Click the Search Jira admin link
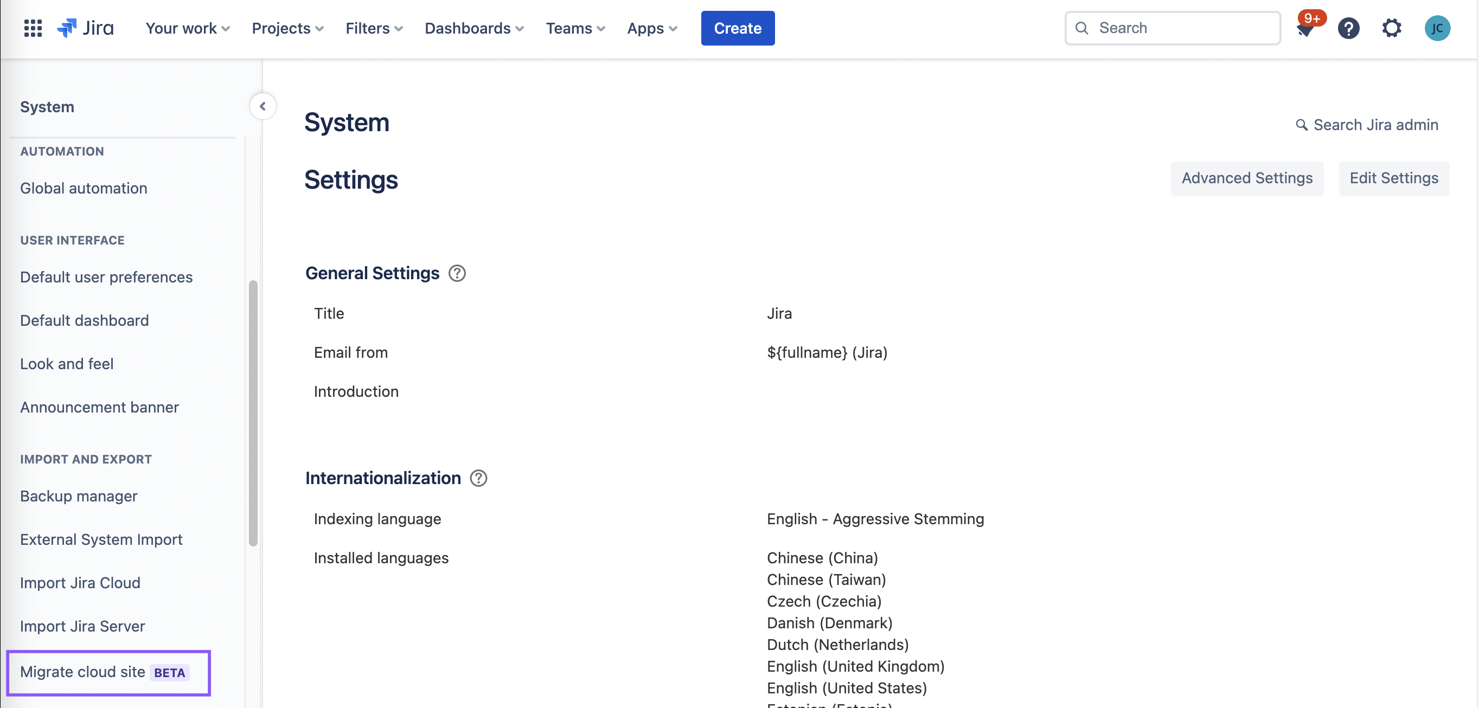The width and height of the screenshot is (1479, 708). coord(1367,125)
